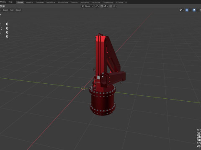Click the 3D cursor at the origin
201x150 pixels.
pyautogui.click(x=83, y=88)
